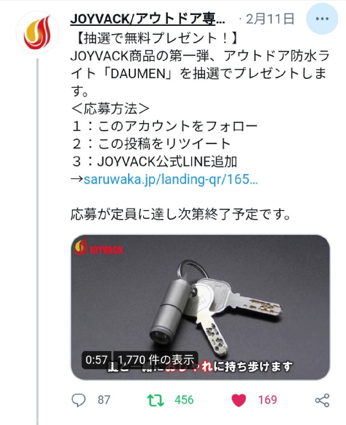This screenshot has height=425, width=346.
Task: Open the saruwaka.jp landing-qr link
Action: (x=171, y=179)
